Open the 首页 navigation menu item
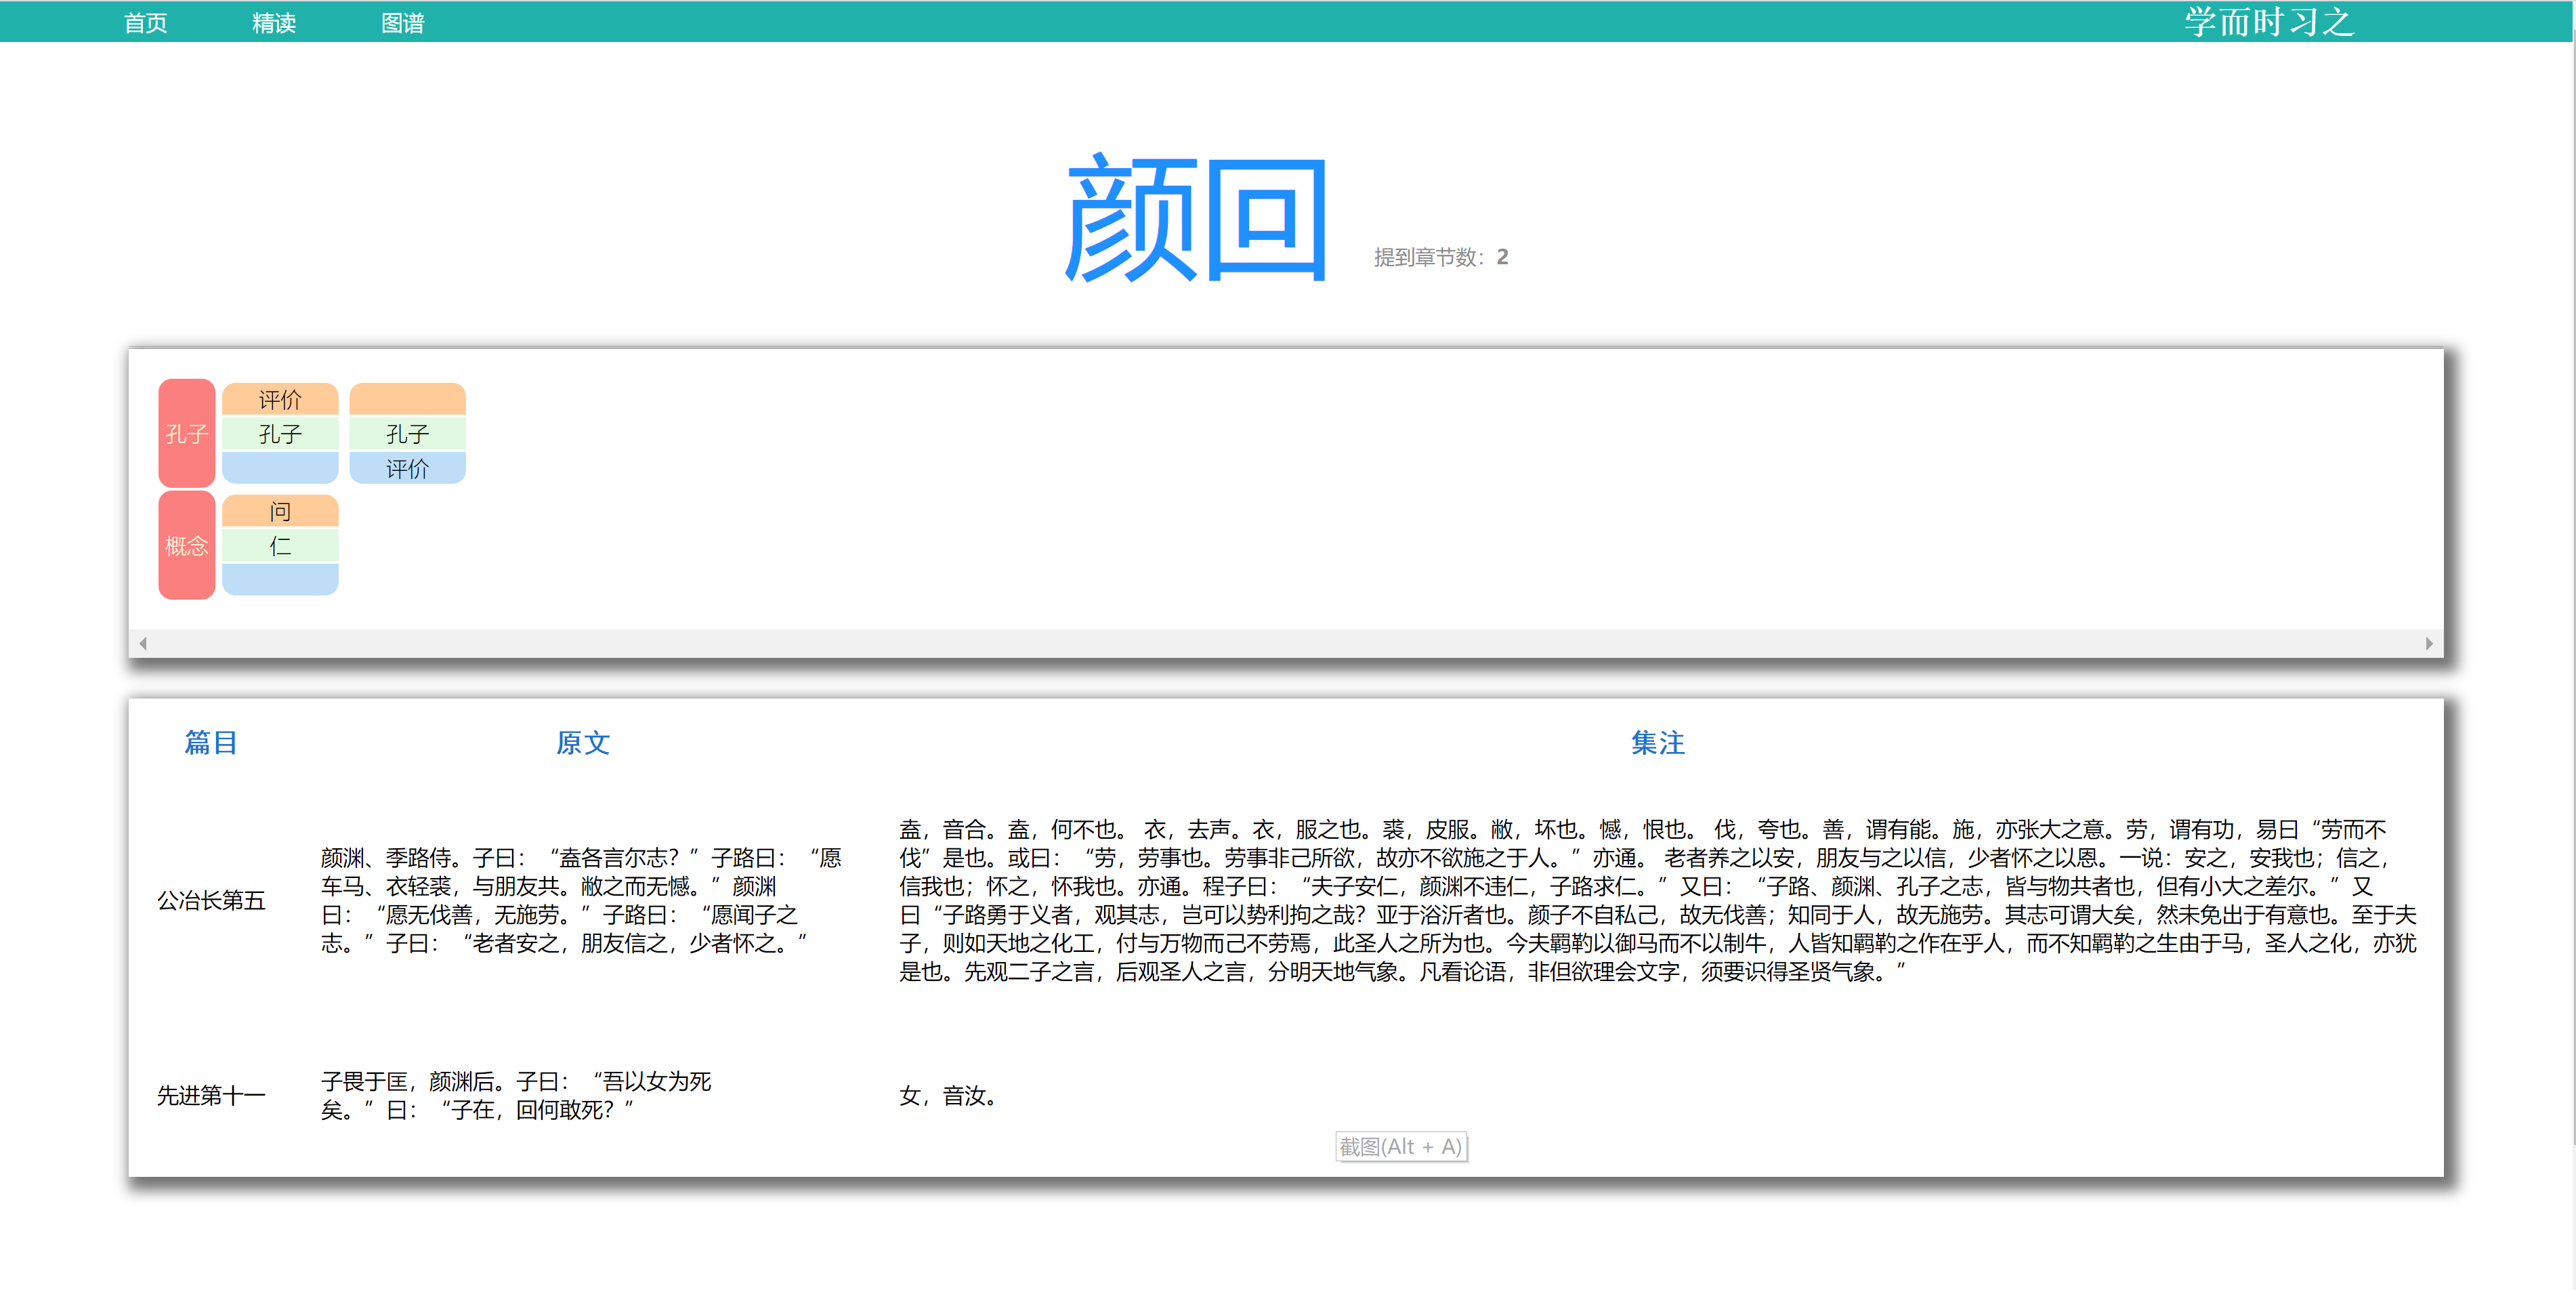Image resolution: width=2576 pixels, height=1290 pixels. pyautogui.click(x=145, y=22)
